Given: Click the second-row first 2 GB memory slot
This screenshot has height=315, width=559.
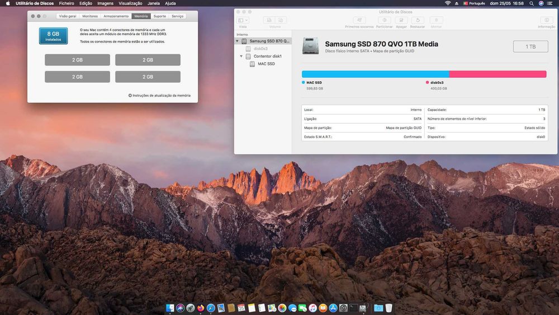Looking at the screenshot, I should (77, 77).
